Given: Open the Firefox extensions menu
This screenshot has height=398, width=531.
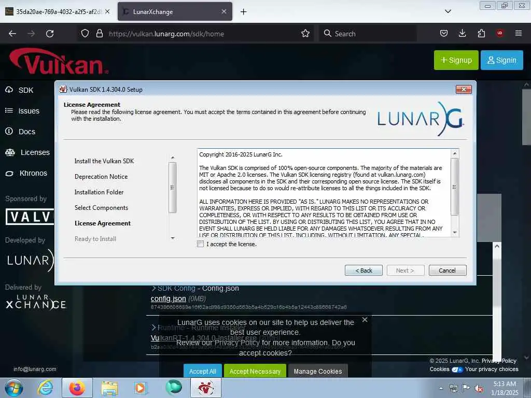Looking at the screenshot, I should (x=481, y=33).
